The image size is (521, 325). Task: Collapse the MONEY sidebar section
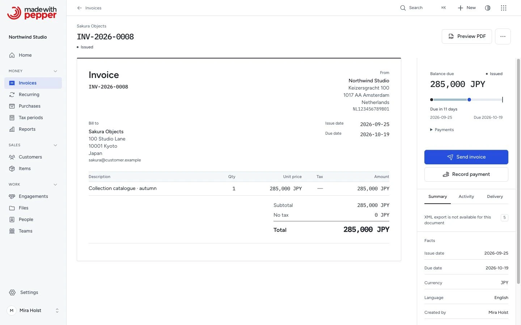pyautogui.click(x=55, y=71)
